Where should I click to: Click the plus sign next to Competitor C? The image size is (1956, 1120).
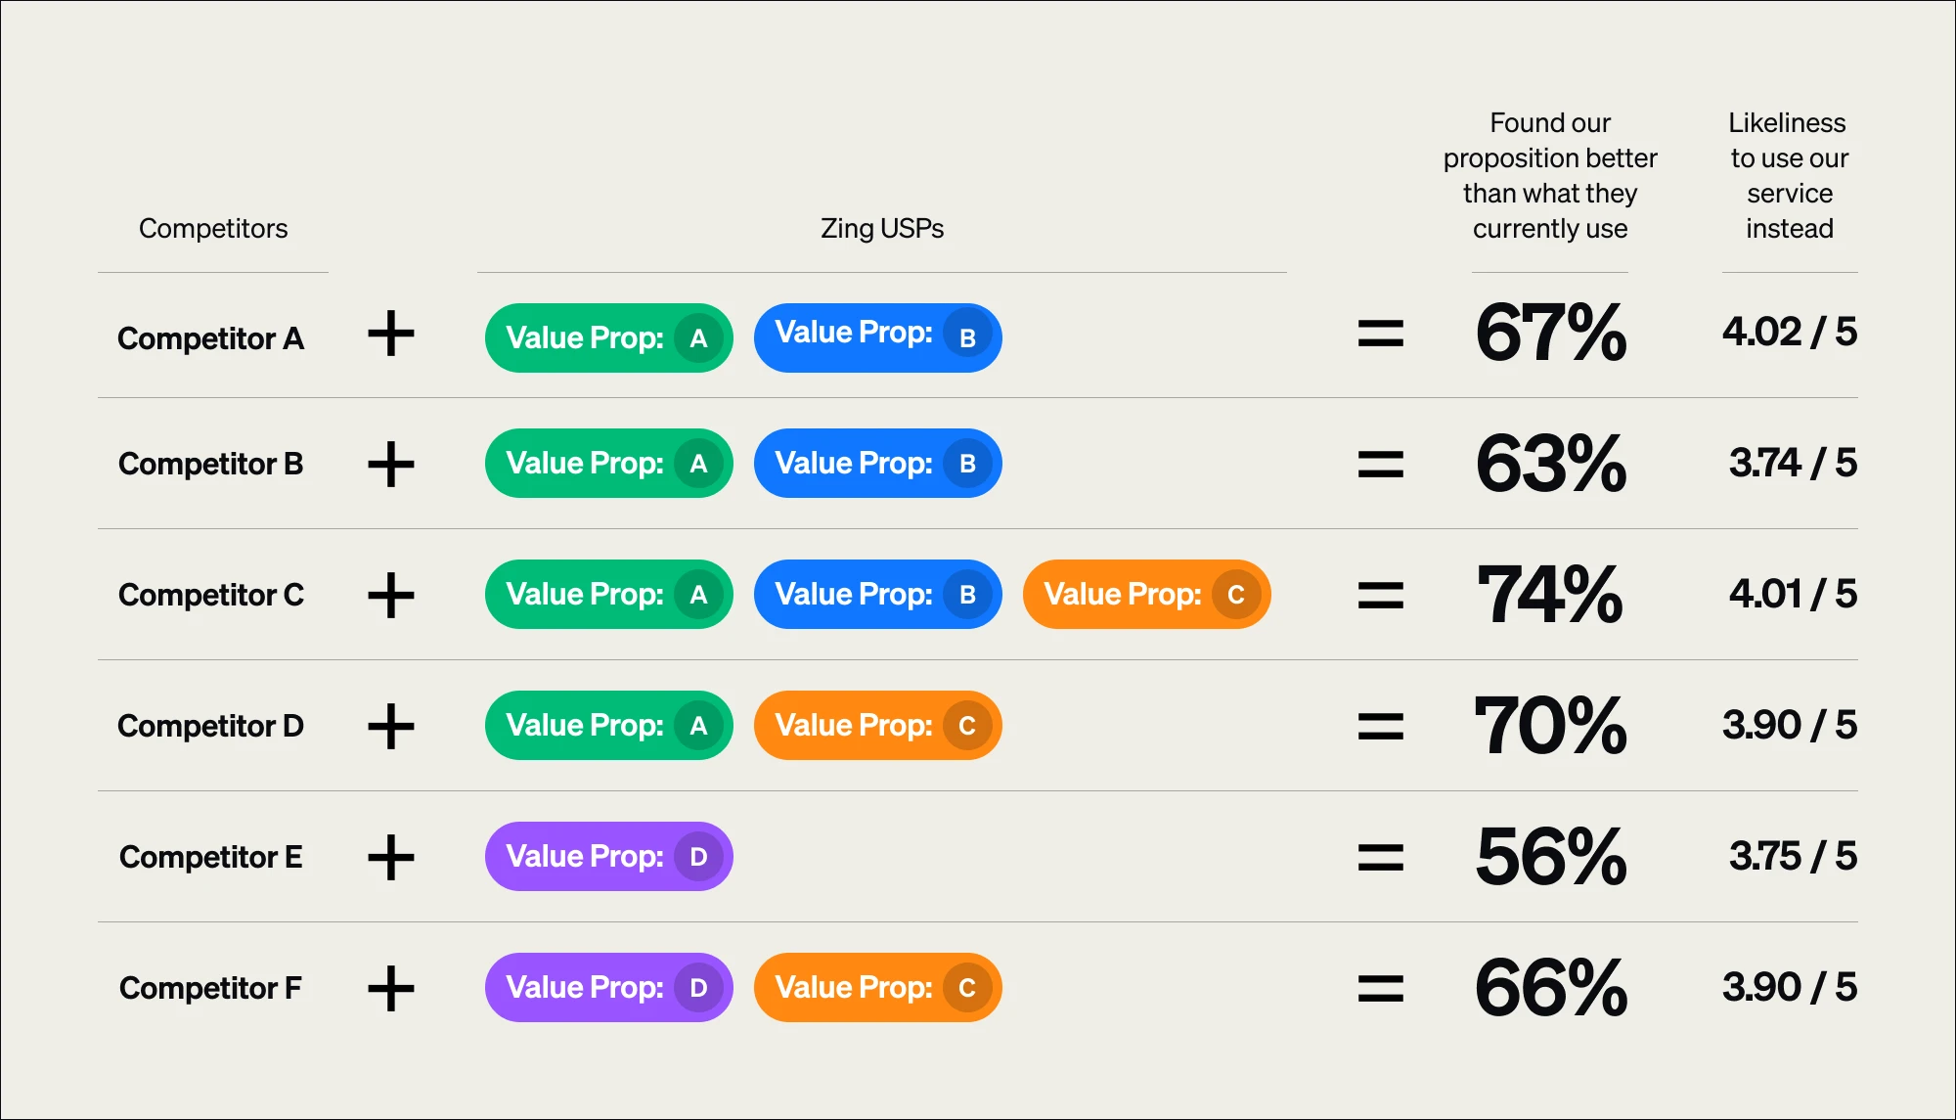pyautogui.click(x=391, y=596)
